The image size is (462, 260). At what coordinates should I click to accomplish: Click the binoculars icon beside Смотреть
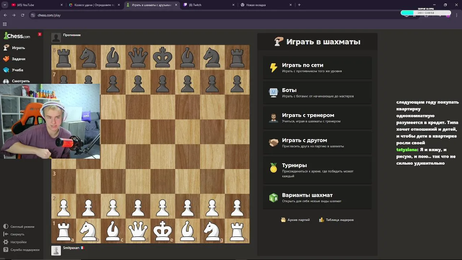[x=6, y=81]
